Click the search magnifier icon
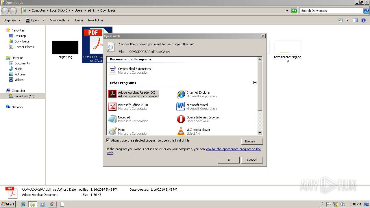This screenshot has height=208, width=370. coord(366,11)
